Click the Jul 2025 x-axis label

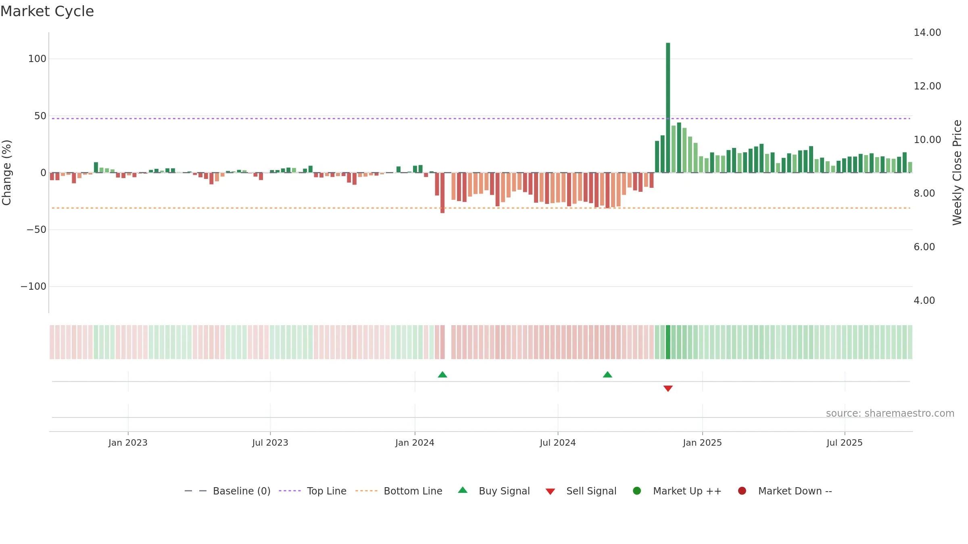point(845,442)
